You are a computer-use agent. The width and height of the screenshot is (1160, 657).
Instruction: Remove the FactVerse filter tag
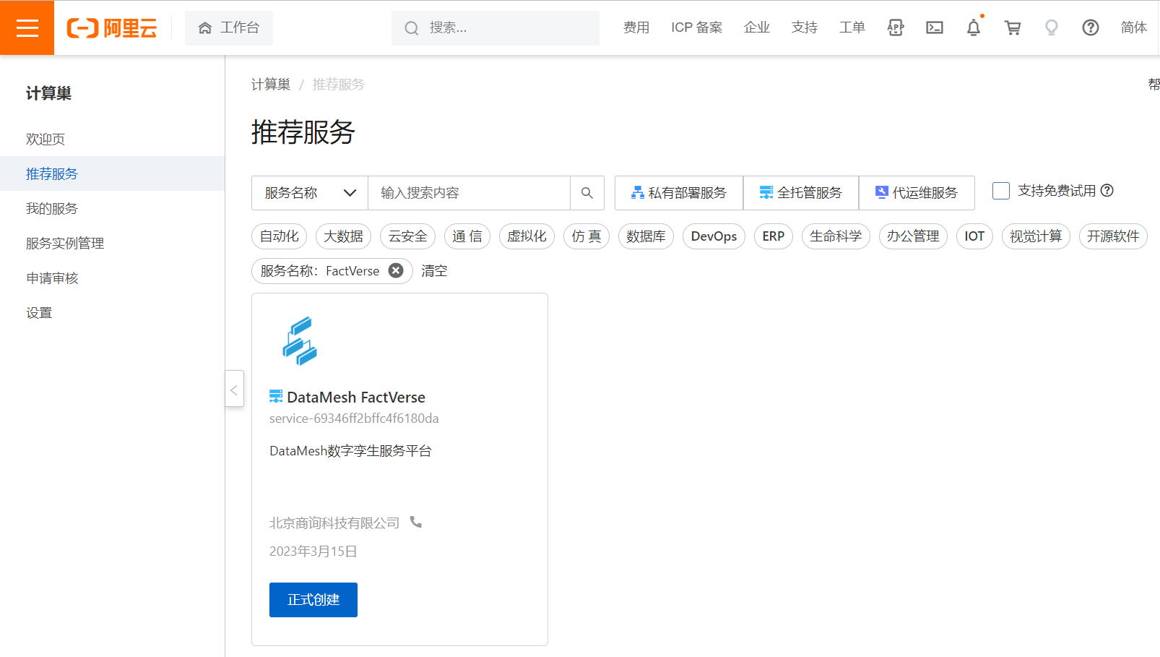tap(396, 270)
